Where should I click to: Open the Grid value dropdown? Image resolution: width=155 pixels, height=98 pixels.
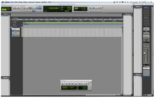(x=86, y=8)
